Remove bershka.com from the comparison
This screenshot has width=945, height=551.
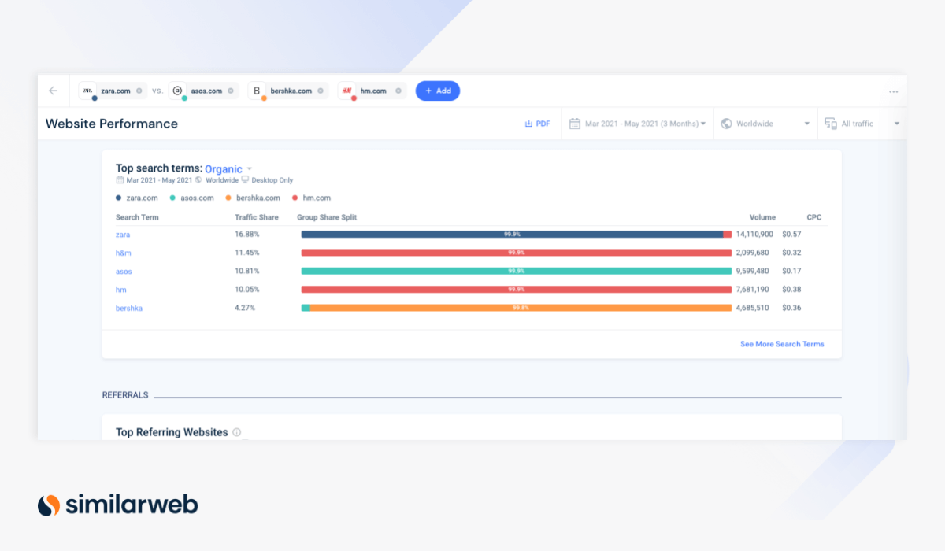pos(321,91)
